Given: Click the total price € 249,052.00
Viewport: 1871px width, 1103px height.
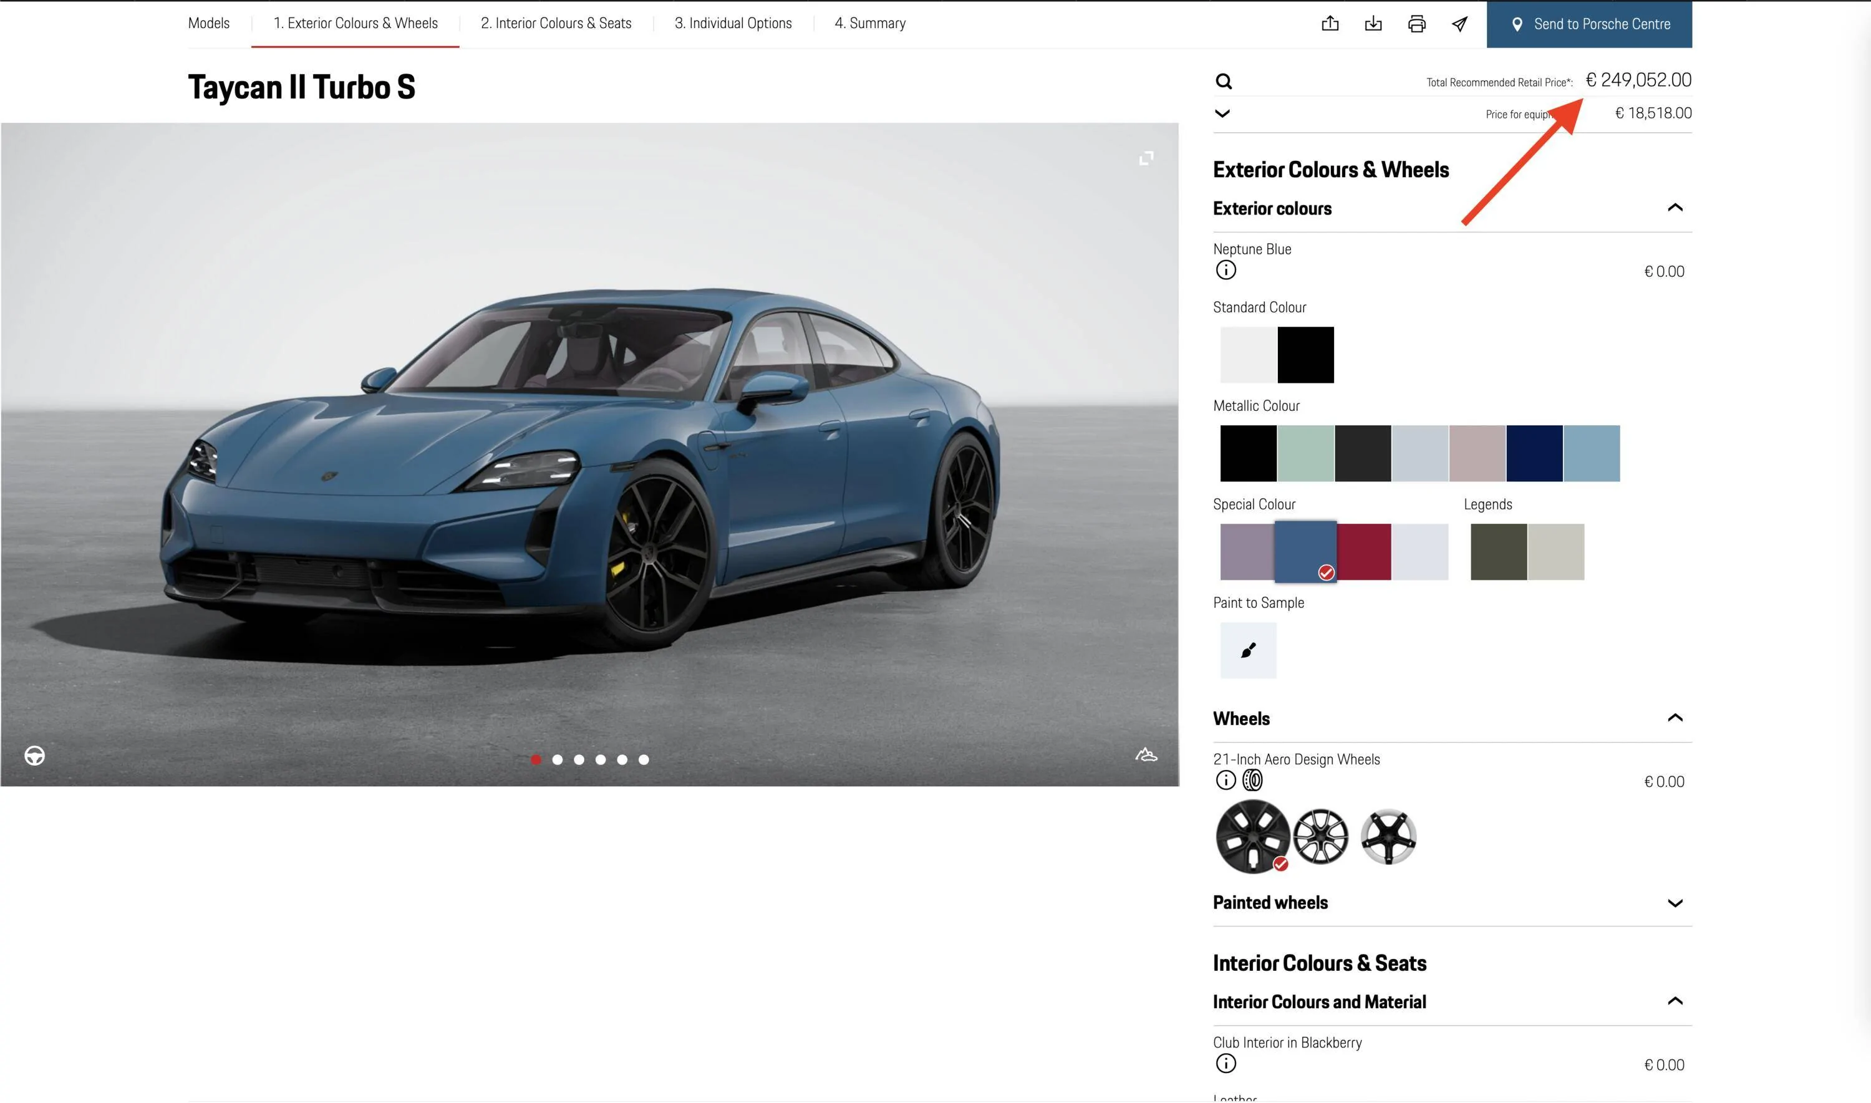Looking at the screenshot, I should point(1638,80).
